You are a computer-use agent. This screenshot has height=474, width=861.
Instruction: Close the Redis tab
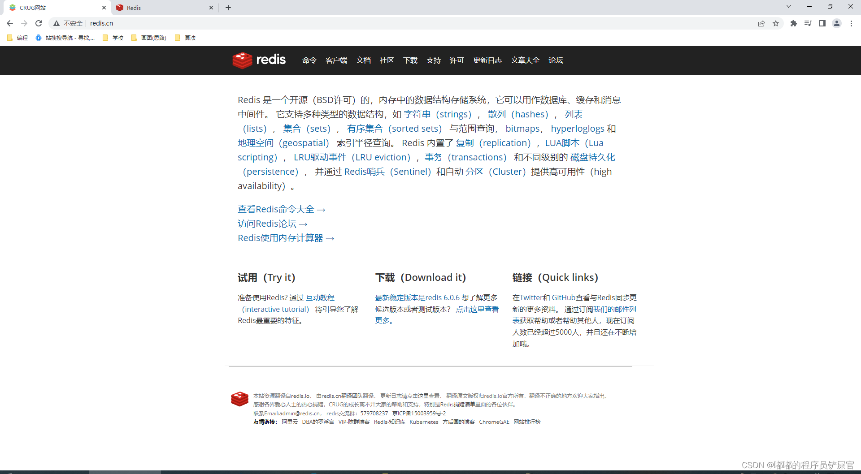coord(211,8)
